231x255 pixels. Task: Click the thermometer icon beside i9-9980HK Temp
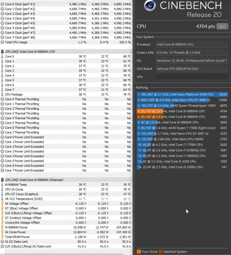click(x=2, y=185)
